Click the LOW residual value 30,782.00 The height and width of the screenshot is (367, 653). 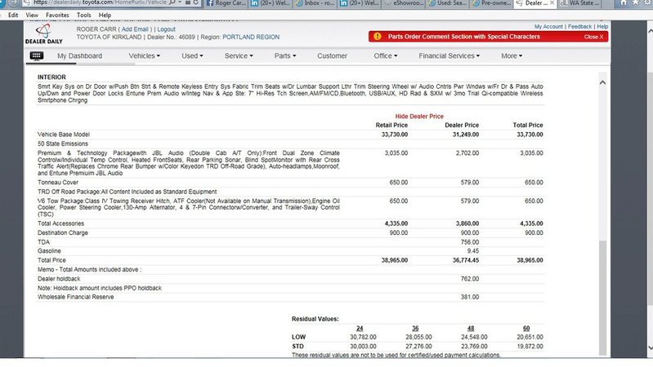coord(363,337)
